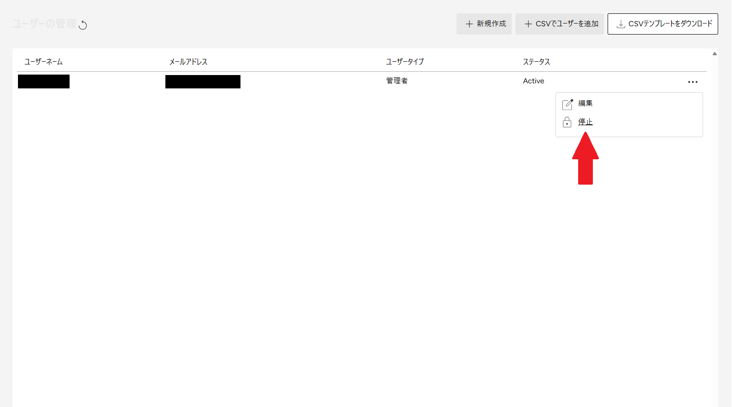The height and width of the screenshot is (407, 732).
Task: Click the ユーザーの管理 page title
Action: point(45,24)
